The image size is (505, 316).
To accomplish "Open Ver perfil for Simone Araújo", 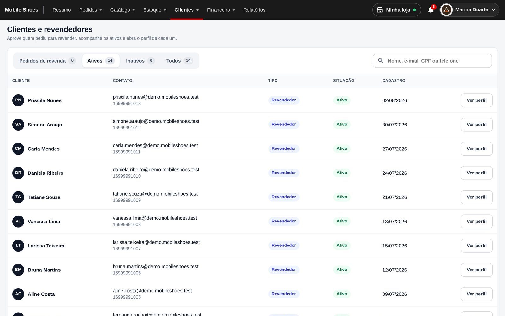I will pos(477,125).
